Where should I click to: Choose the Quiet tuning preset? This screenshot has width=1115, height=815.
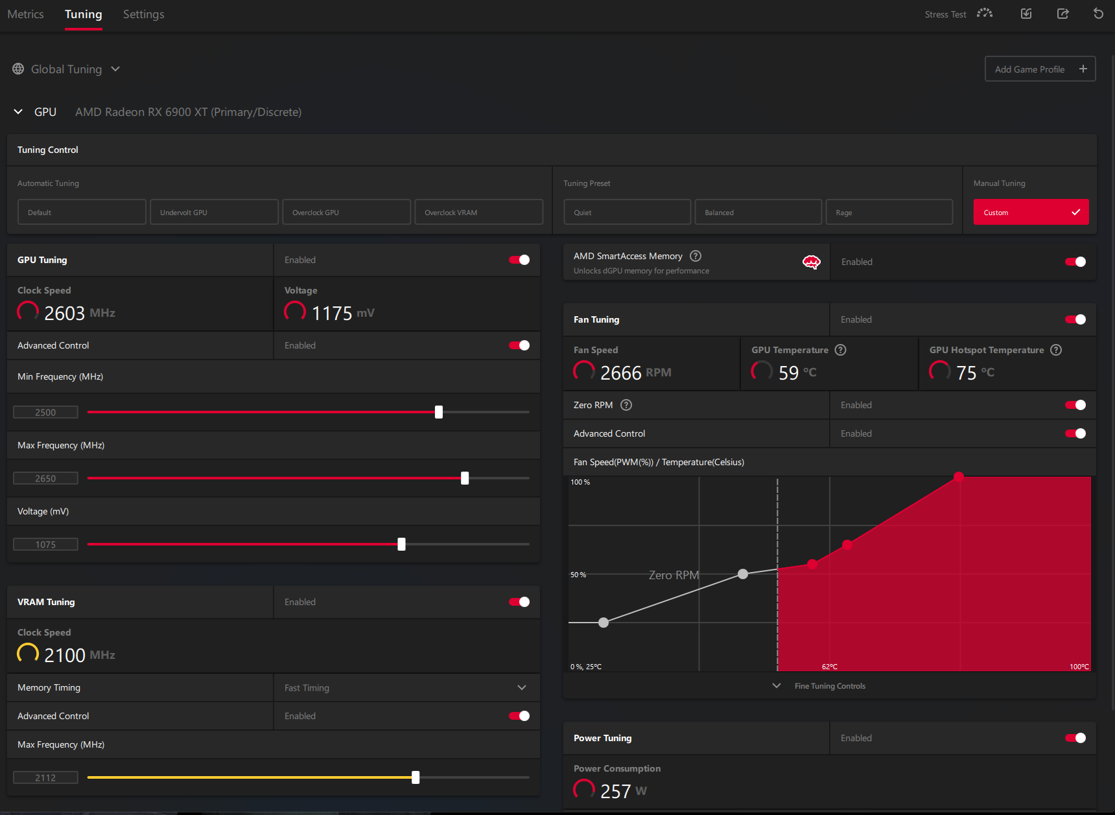point(627,212)
